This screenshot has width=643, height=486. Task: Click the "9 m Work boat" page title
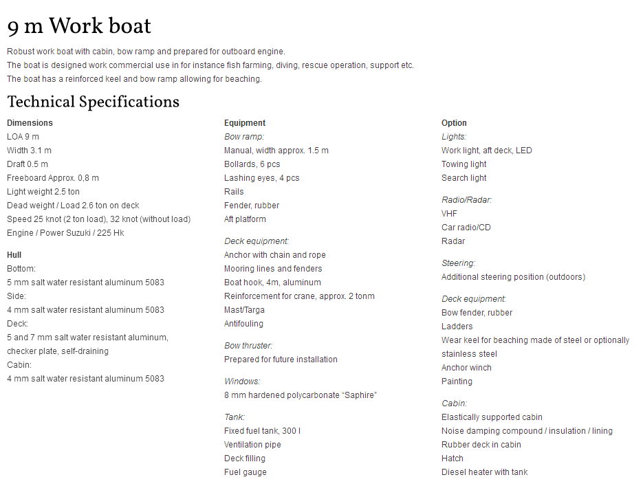79,27
